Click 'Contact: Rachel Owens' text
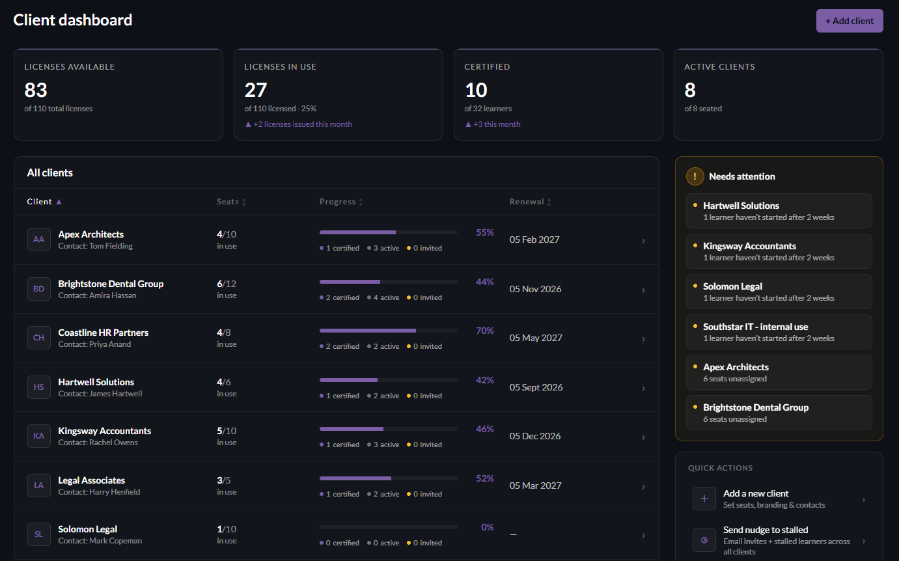 (98, 443)
